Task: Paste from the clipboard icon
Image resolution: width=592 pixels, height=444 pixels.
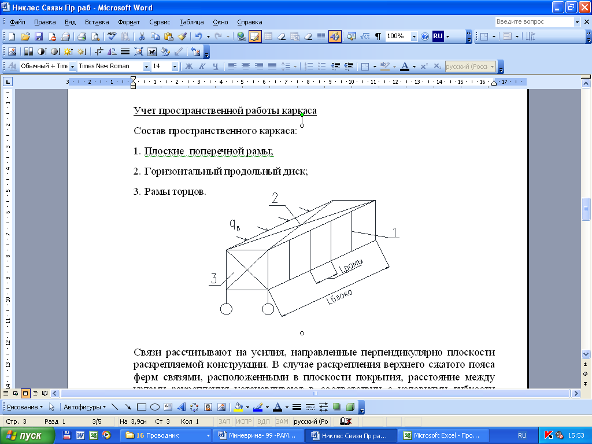Action: (x=169, y=36)
